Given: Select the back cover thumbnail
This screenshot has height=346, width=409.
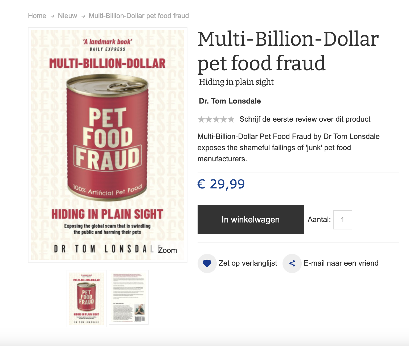Looking at the screenshot, I should 129,297.
